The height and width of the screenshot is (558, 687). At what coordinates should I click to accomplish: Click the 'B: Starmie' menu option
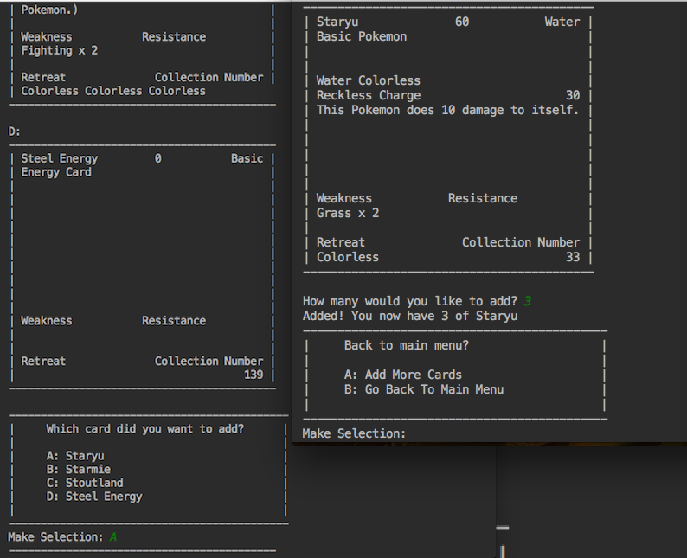(x=79, y=470)
